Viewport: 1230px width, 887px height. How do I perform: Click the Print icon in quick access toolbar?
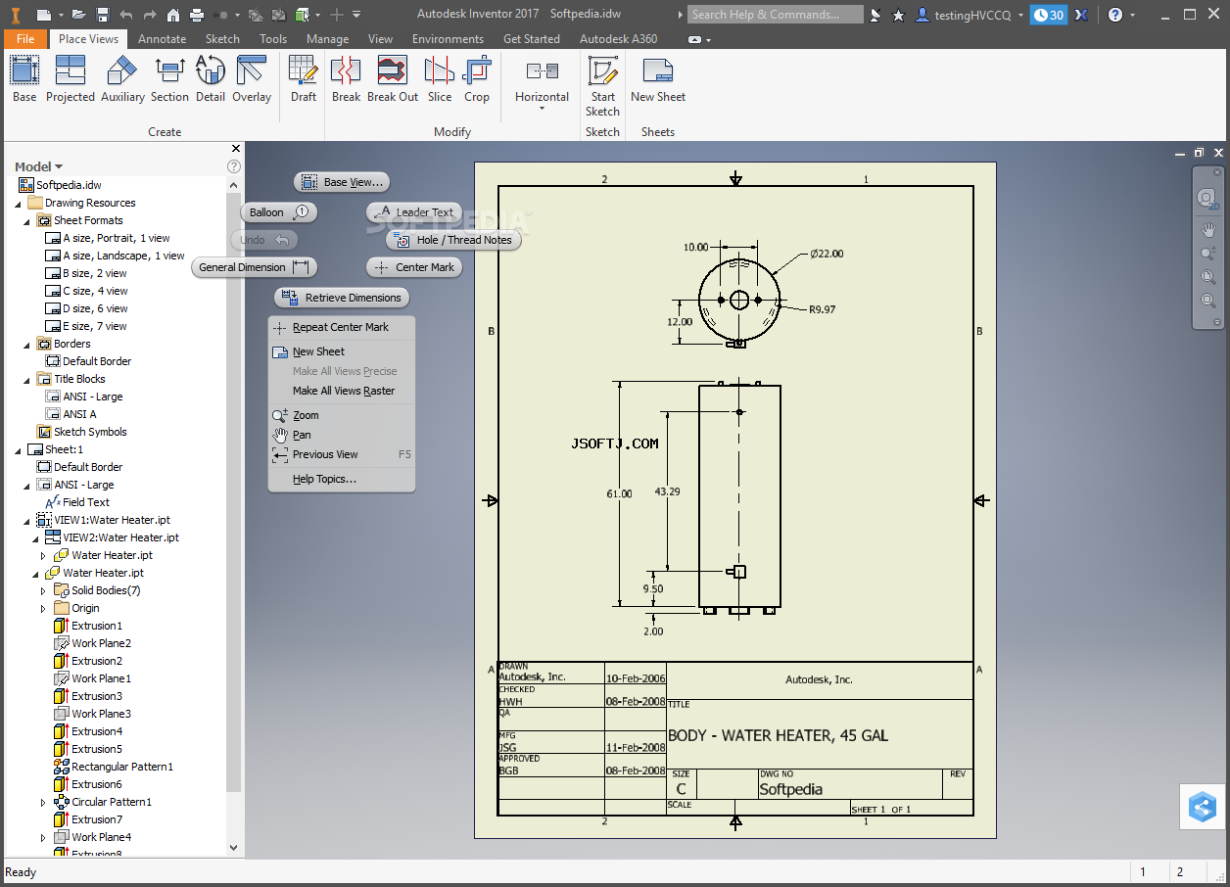coord(197,15)
